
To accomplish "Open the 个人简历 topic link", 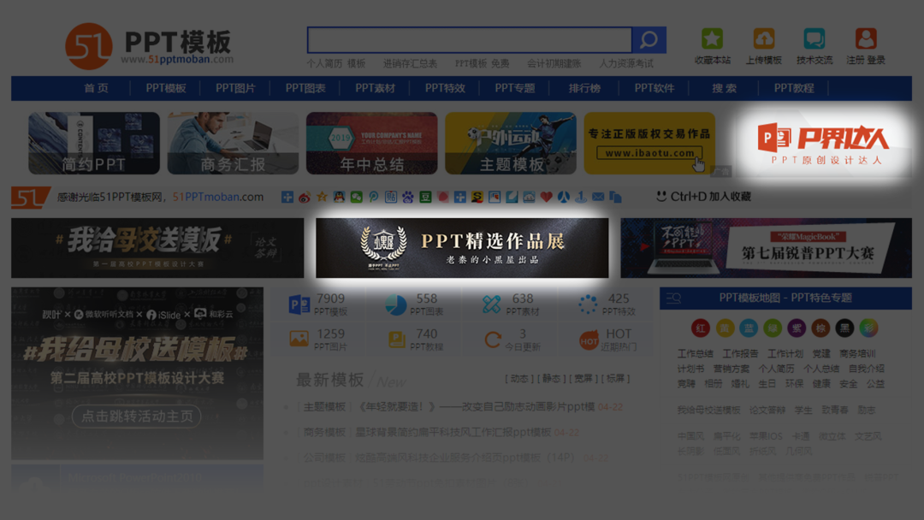I will click(x=776, y=369).
